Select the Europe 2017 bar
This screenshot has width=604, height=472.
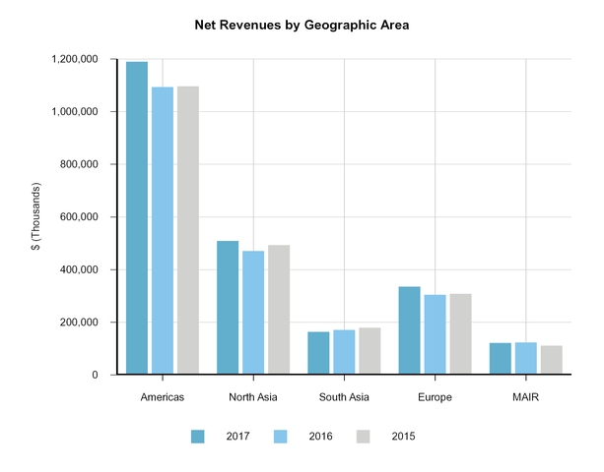409,330
